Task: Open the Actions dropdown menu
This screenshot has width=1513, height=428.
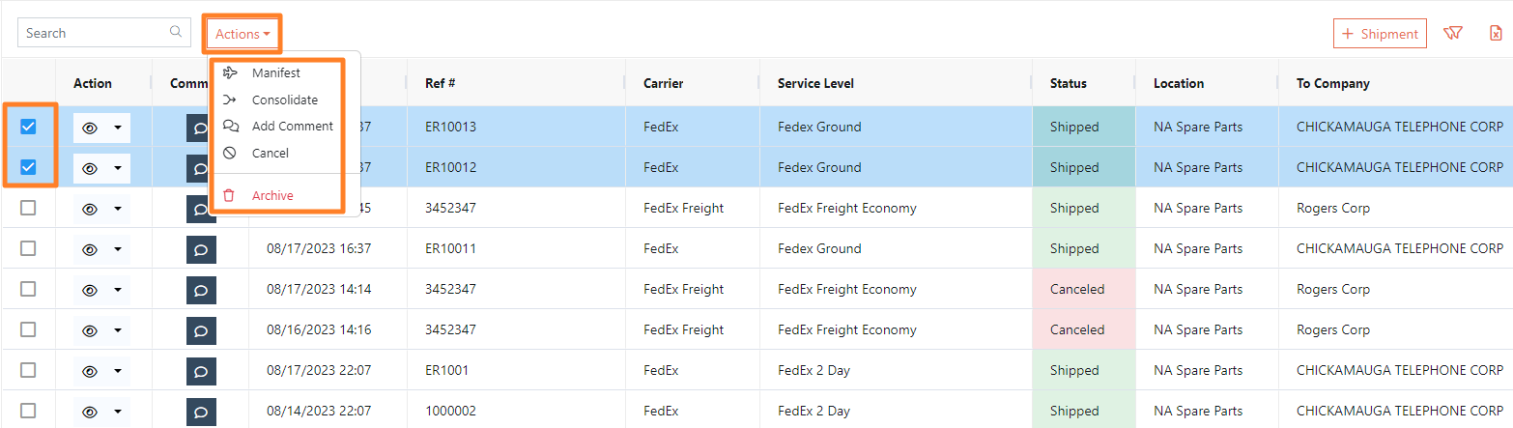Action: pos(243,34)
